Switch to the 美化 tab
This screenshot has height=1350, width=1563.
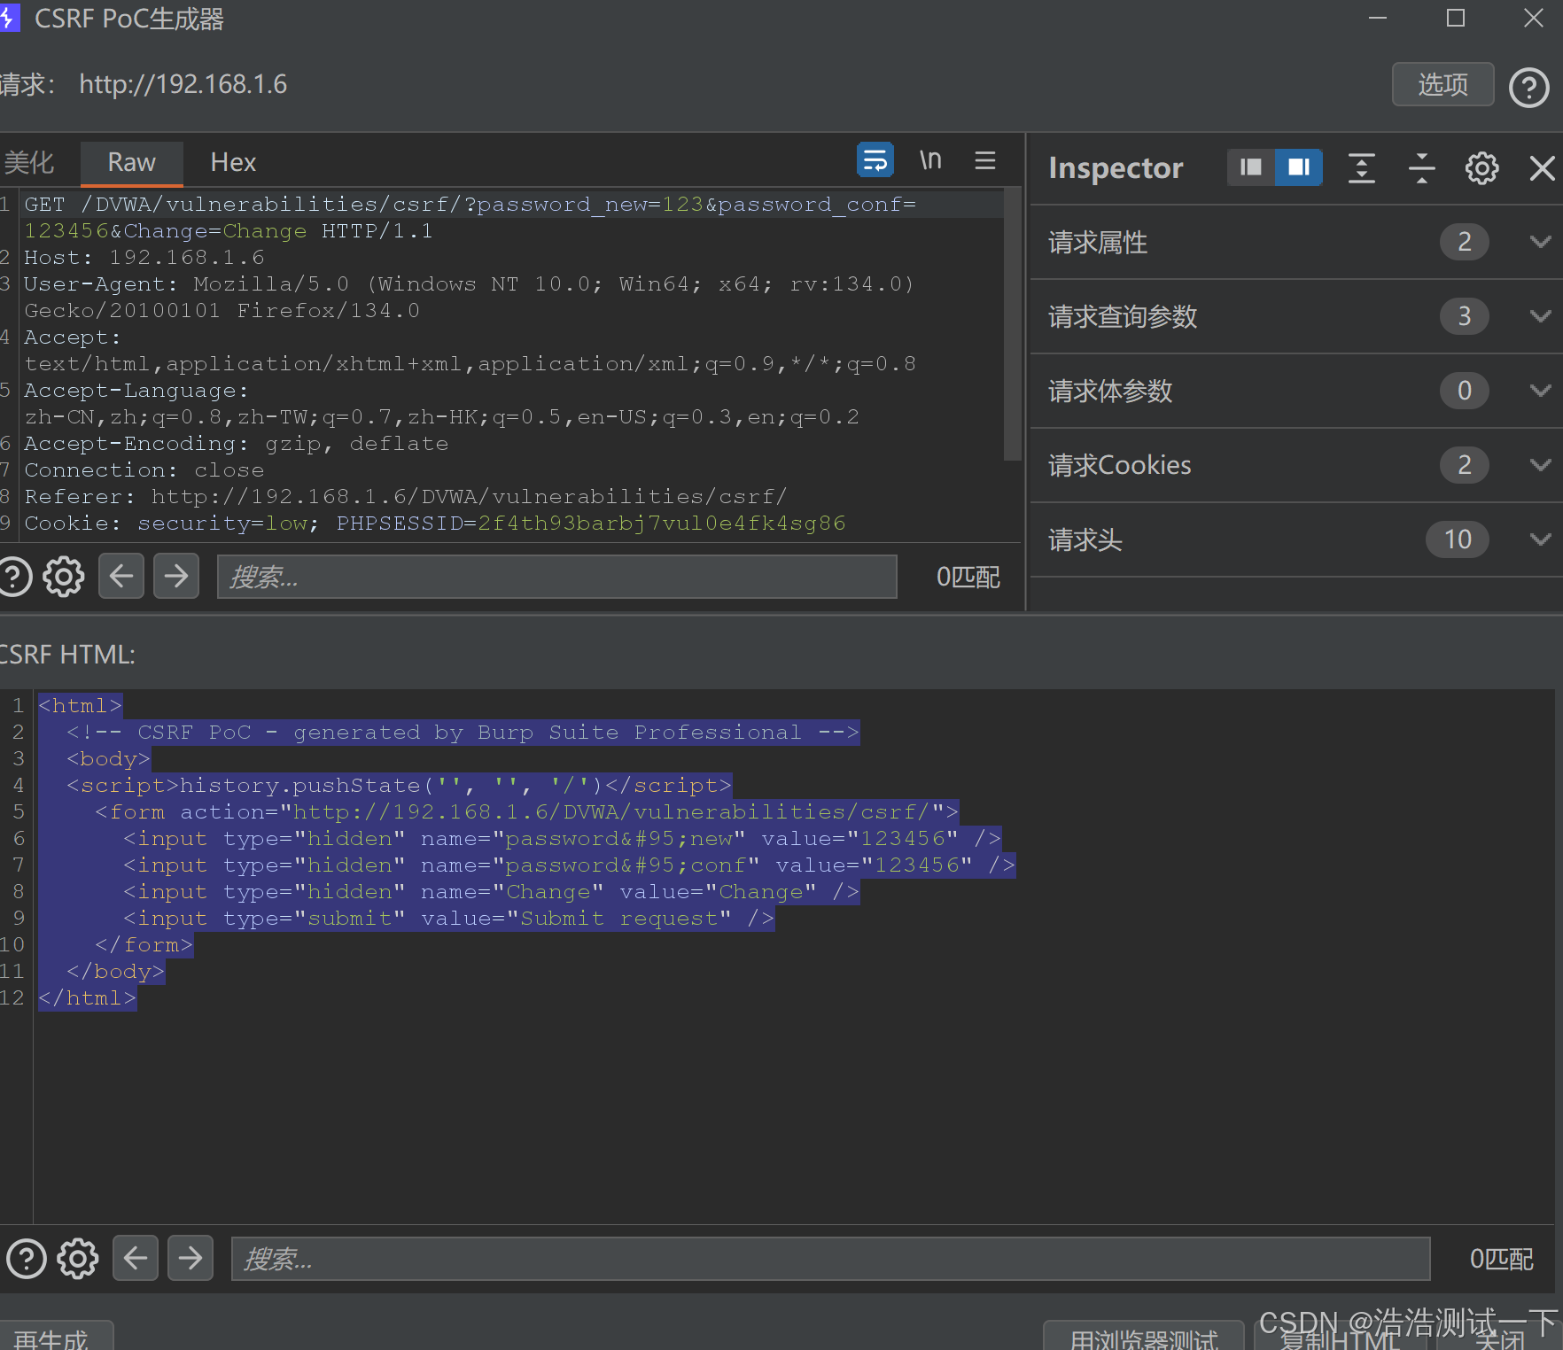coord(29,162)
